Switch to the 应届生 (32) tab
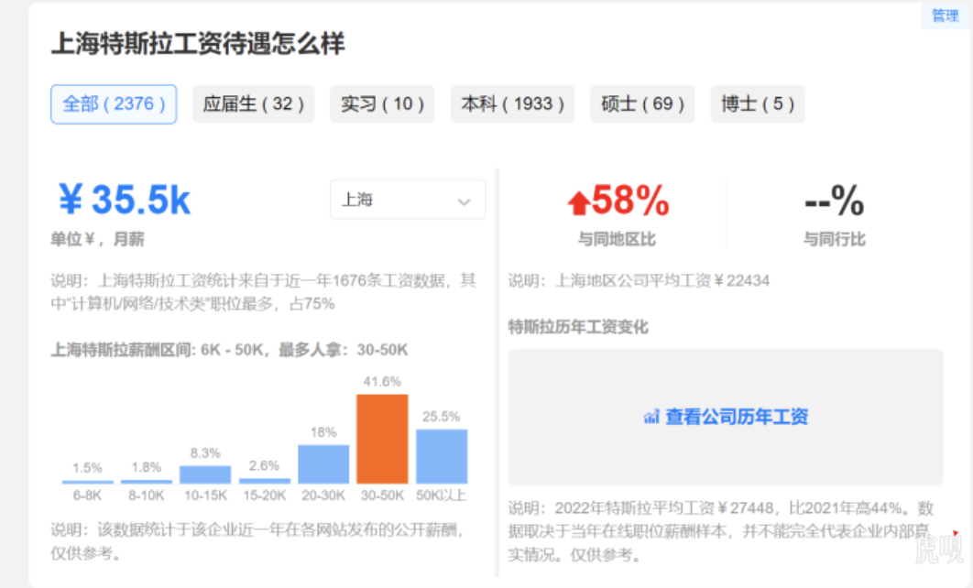This screenshot has width=973, height=588. coord(253,104)
